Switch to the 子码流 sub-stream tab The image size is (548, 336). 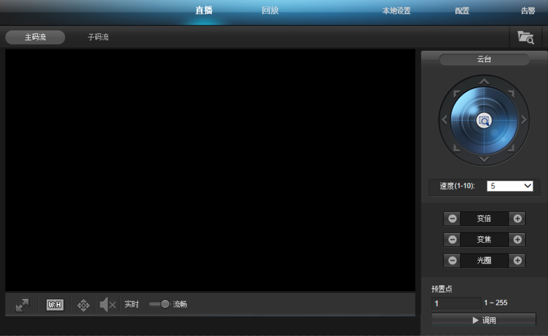click(x=98, y=37)
